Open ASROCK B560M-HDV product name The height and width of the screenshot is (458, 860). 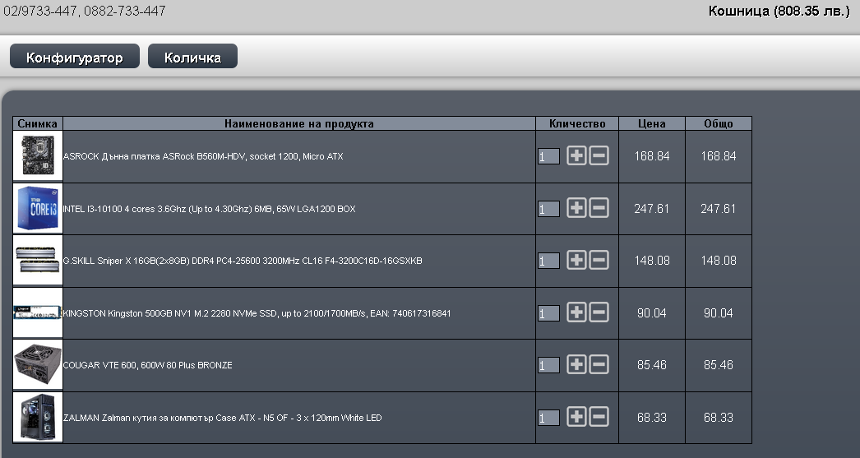pos(203,156)
